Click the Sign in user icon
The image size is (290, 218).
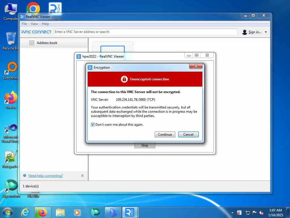(x=244, y=32)
